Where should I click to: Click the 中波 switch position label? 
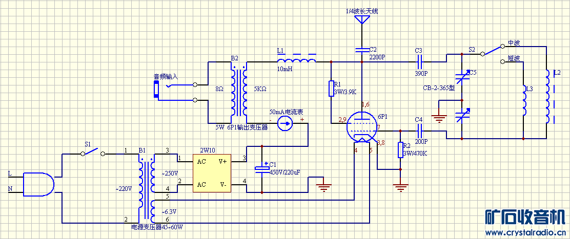514,43
